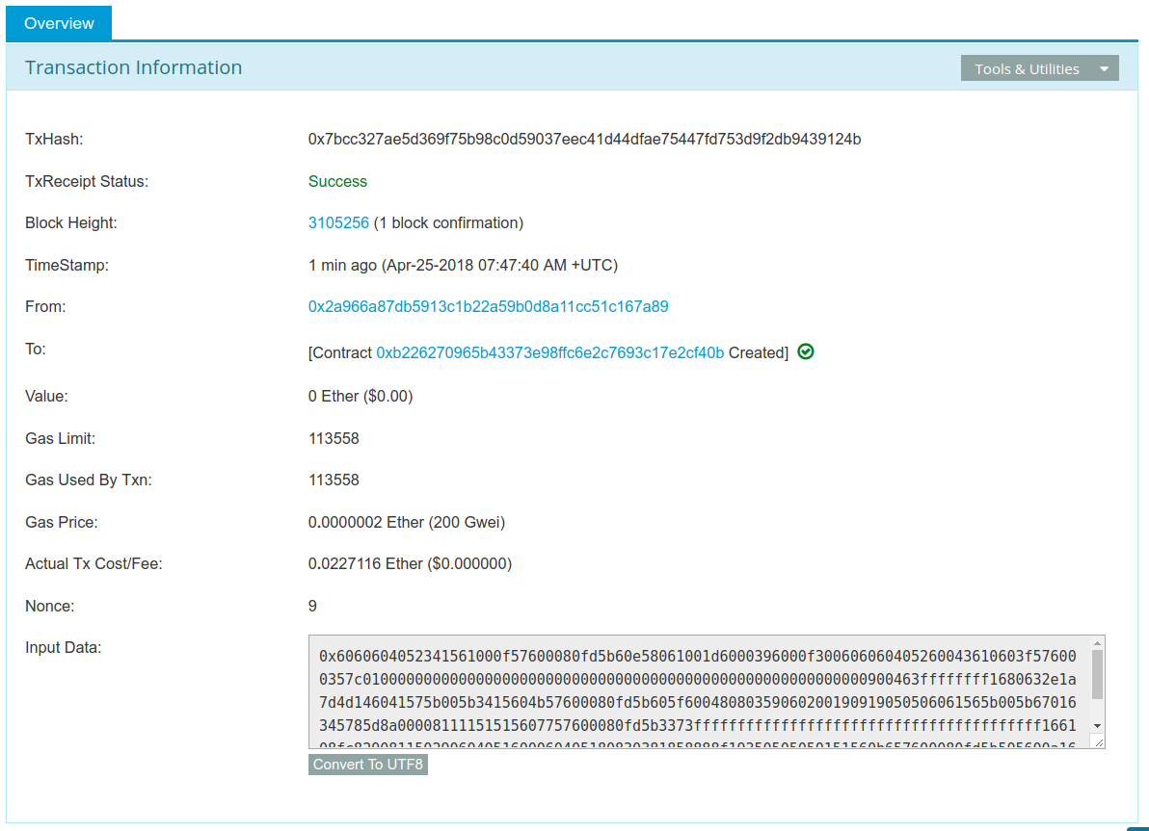Click the Success receipt status text
The width and height of the screenshot is (1149, 831).
337,182
